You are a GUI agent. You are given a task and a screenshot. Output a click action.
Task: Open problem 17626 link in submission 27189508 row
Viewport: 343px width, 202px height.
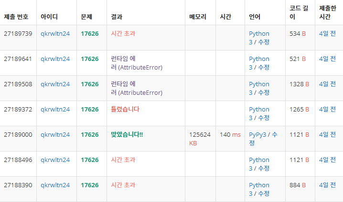click(90, 84)
